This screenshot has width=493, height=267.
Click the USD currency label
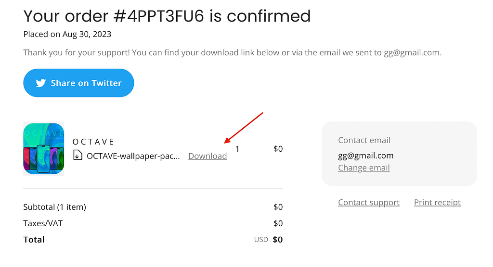click(261, 240)
